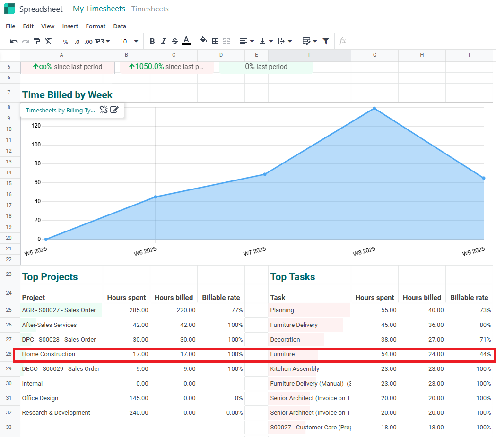Toggle bold formatting
The height and width of the screenshot is (437, 496).
[152, 41]
